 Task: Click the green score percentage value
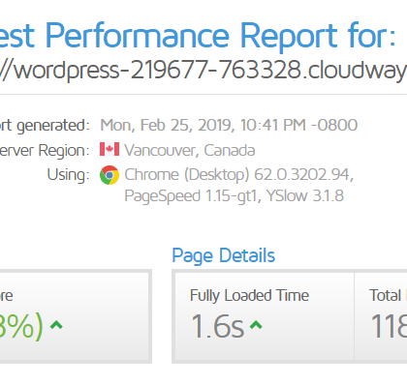[x=21, y=326]
